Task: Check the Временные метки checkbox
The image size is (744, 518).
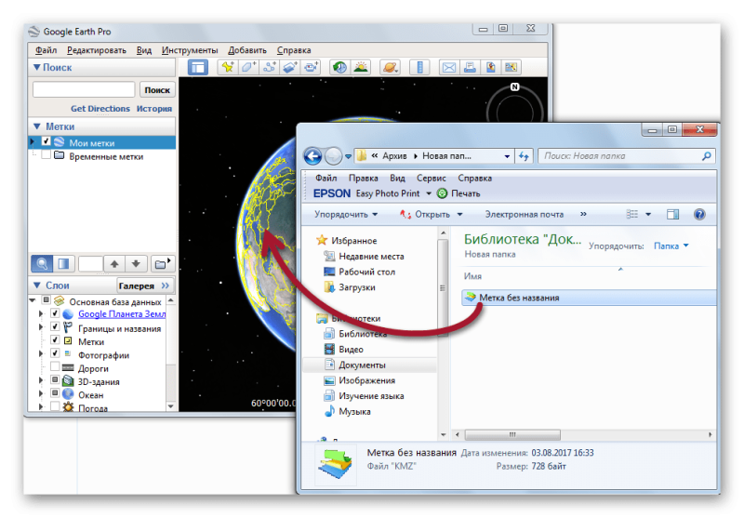Action: [46, 155]
